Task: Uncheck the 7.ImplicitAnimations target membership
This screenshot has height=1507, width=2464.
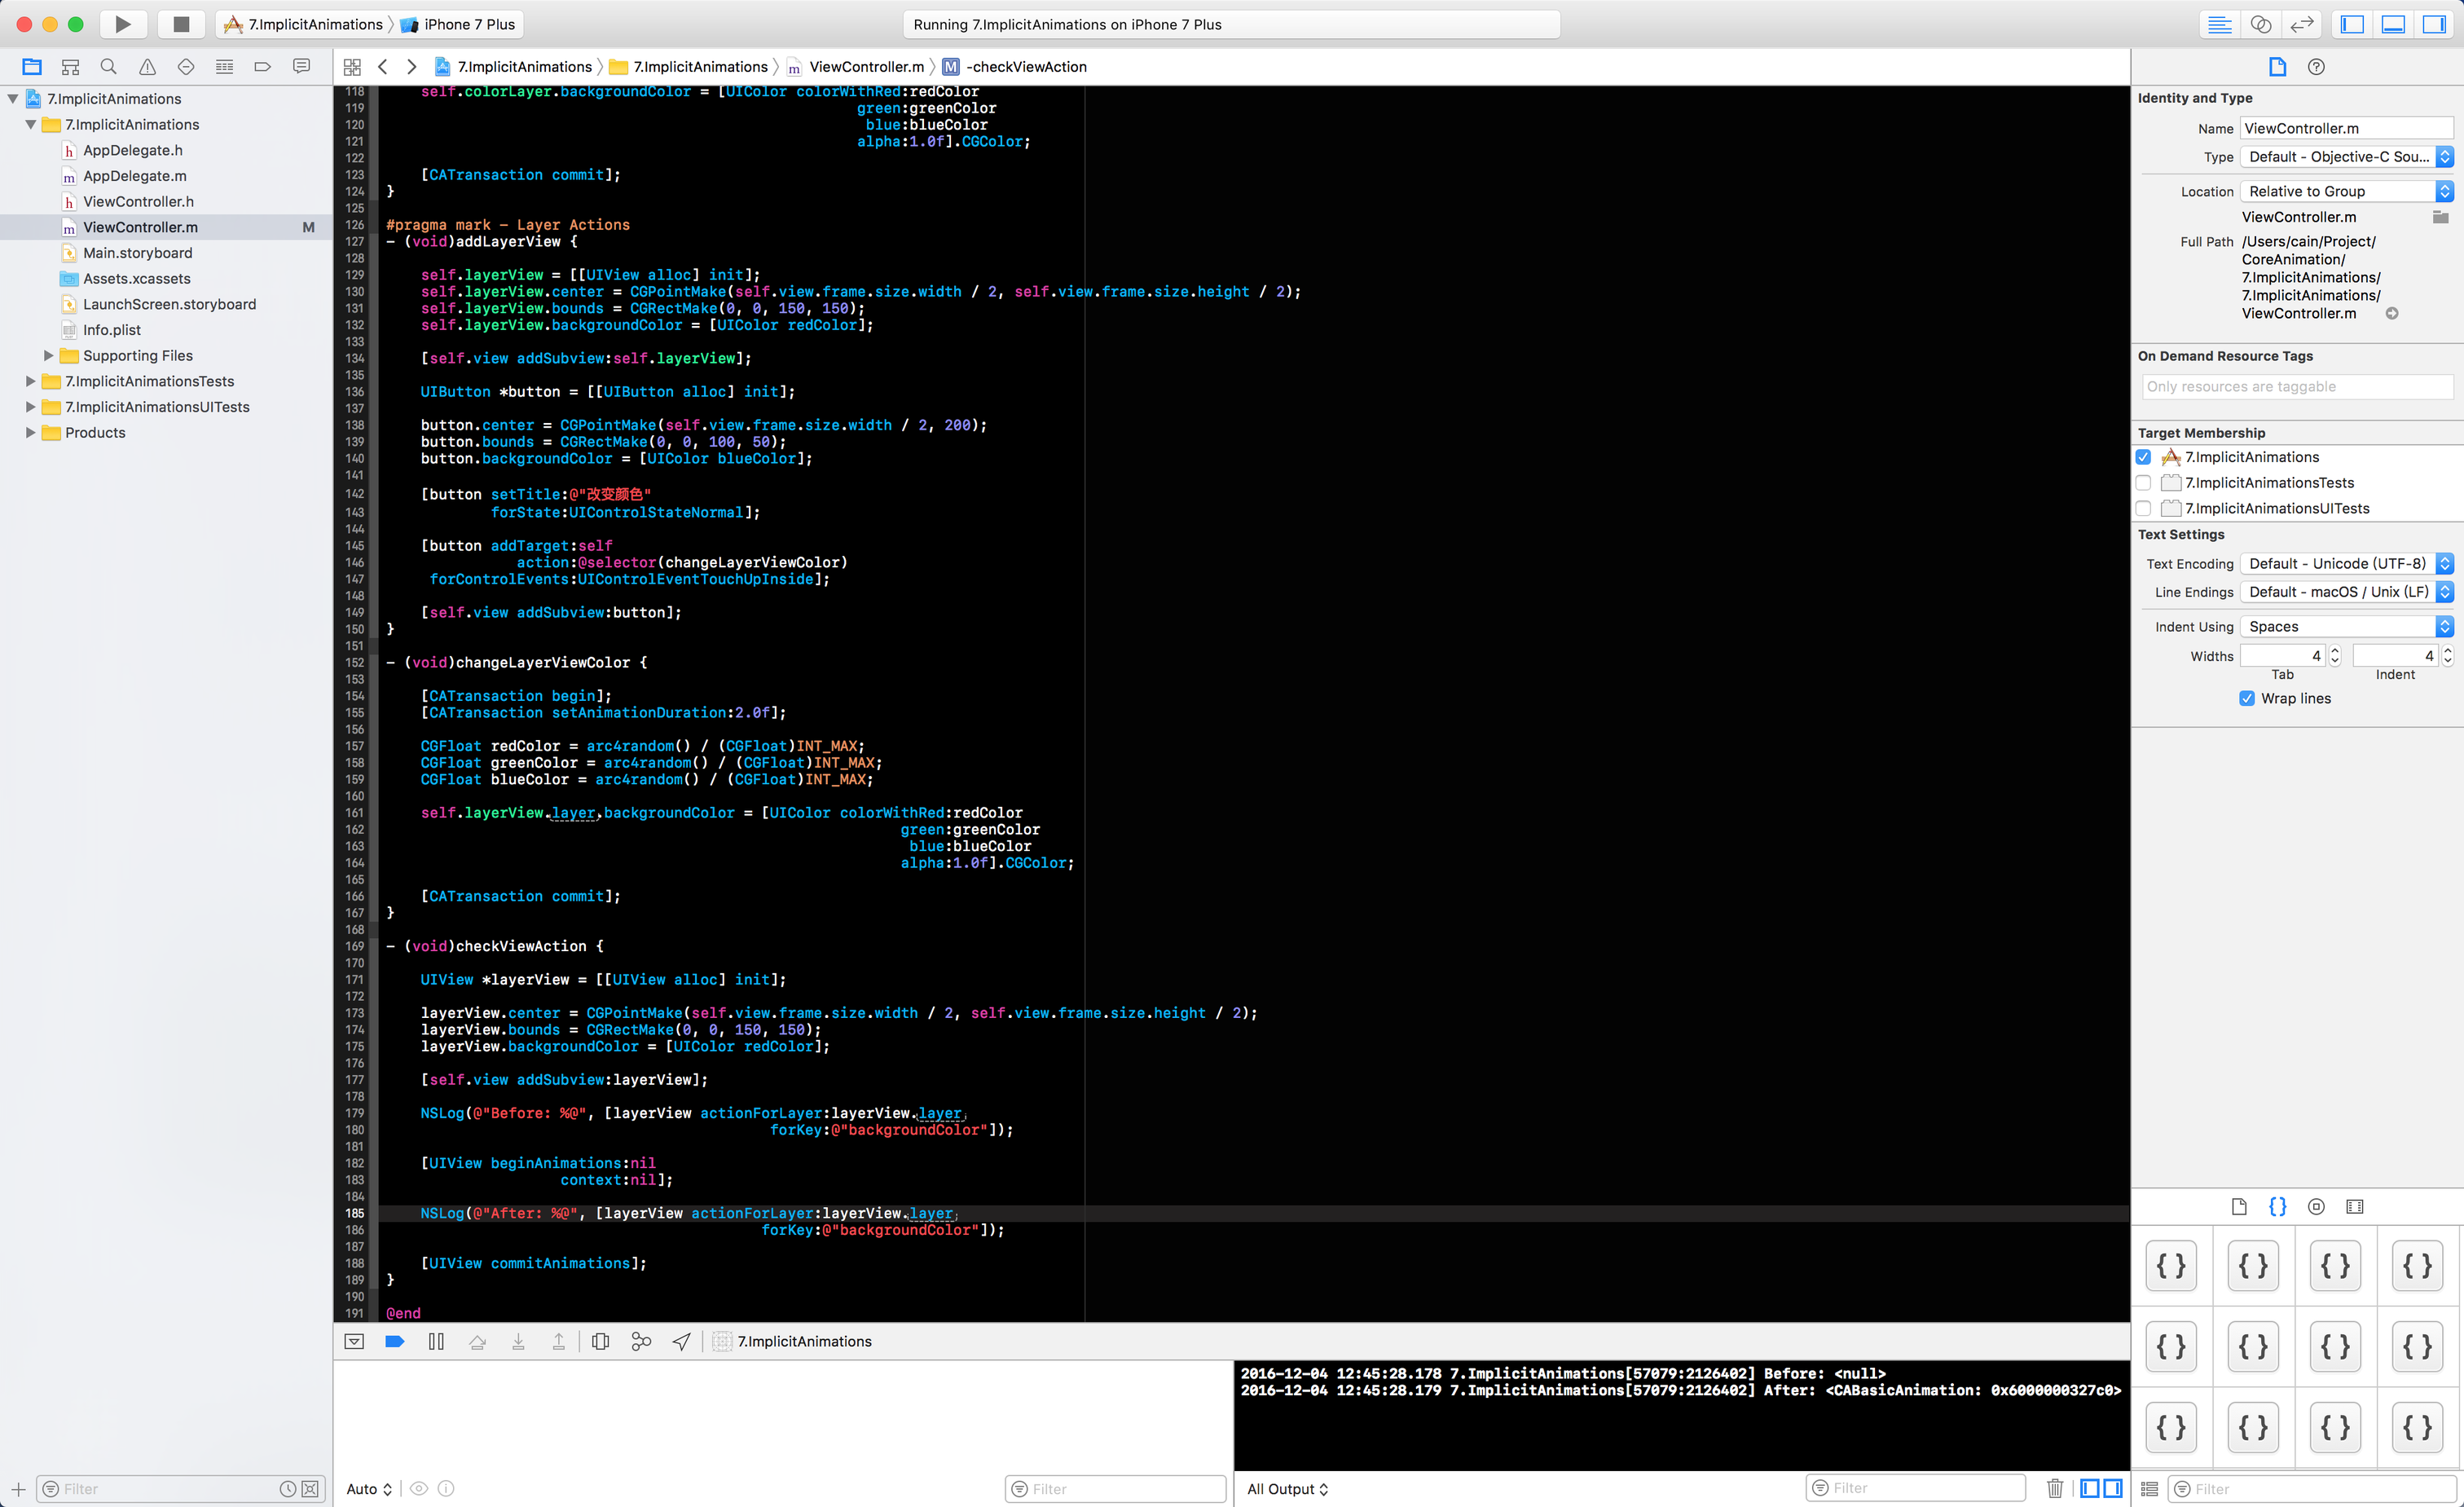Action: pyautogui.click(x=2143, y=457)
